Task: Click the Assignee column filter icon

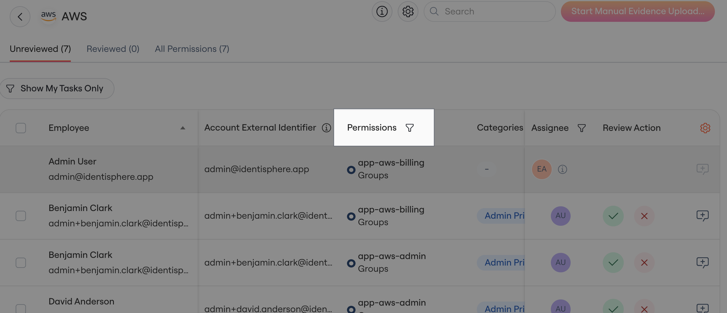Action: pos(582,128)
